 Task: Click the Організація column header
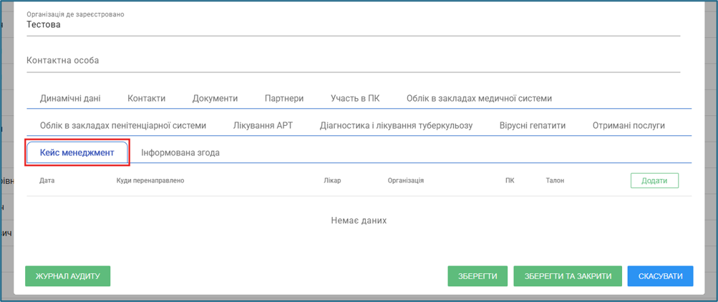click(406, 181)
